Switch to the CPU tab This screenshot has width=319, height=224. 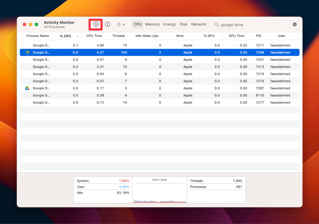(x=137, y=24)
